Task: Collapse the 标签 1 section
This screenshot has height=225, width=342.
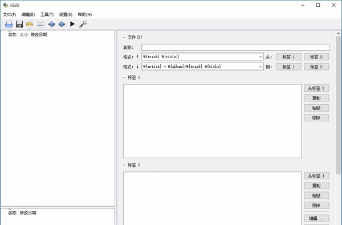Action: click(124, 77)
